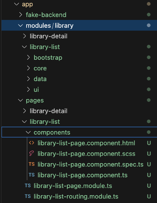Click orange TS icon of component.spec.ts

[31, 164]
